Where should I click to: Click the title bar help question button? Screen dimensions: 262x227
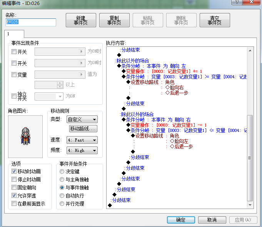(x=237, y=2)
